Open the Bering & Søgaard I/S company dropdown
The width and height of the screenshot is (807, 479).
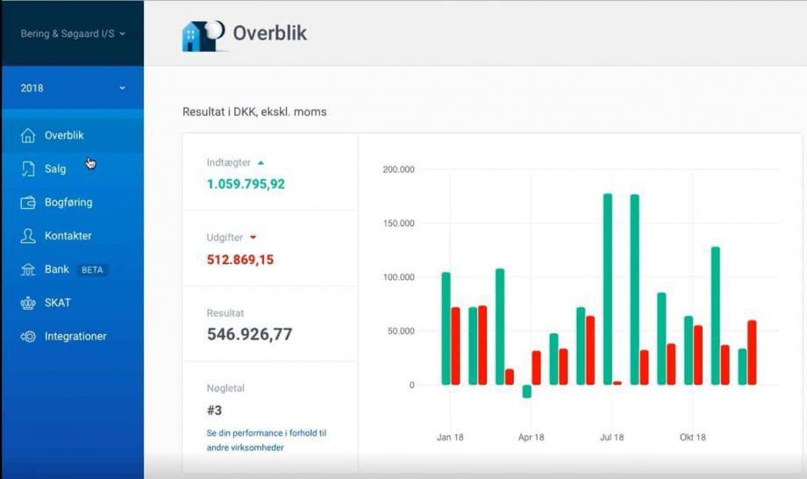tap(73, 33)
